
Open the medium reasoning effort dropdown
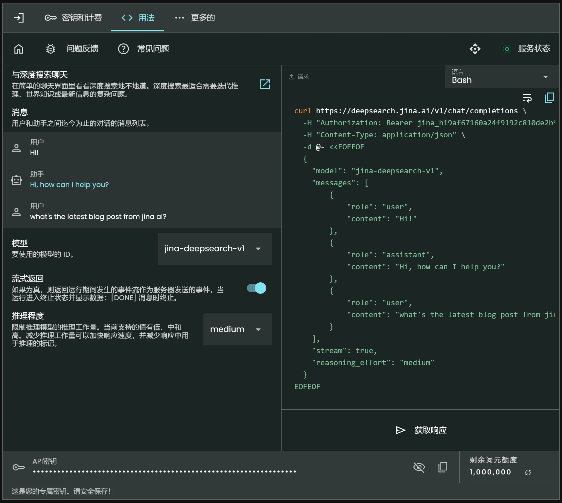(237, 329)
